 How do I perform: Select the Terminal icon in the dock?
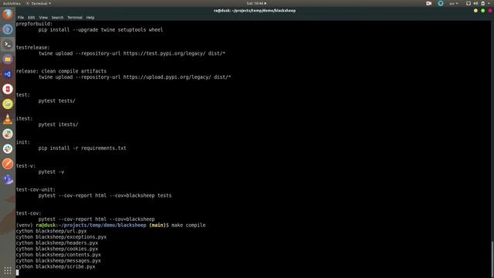point(8,45)
